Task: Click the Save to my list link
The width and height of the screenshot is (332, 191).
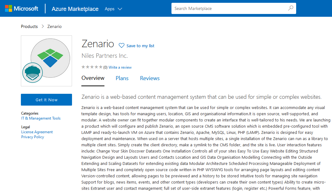Action: (140, 46)
